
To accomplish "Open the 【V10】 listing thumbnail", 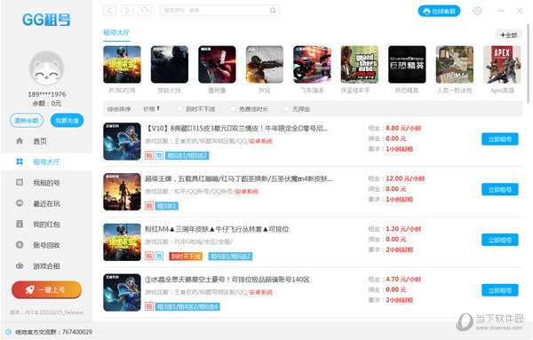I will 122,141.
